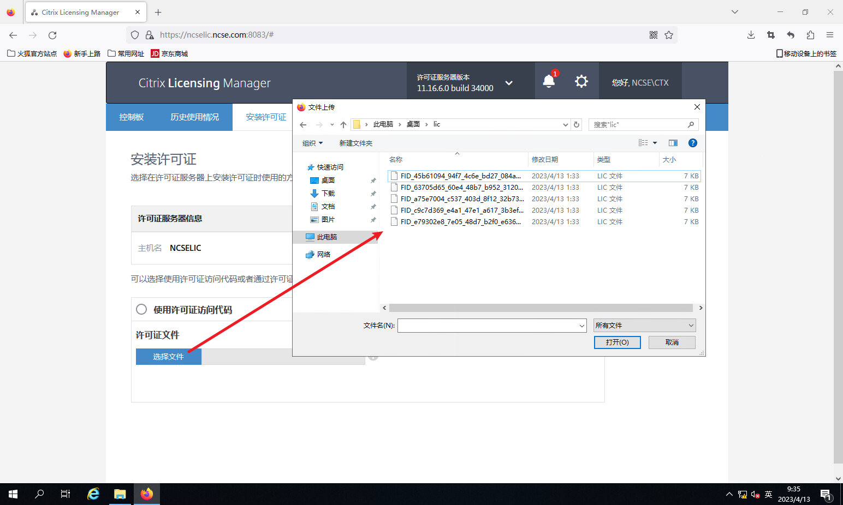The image size is (843, 505).
Task: Click the 取消 button
Action: [672, 342]
